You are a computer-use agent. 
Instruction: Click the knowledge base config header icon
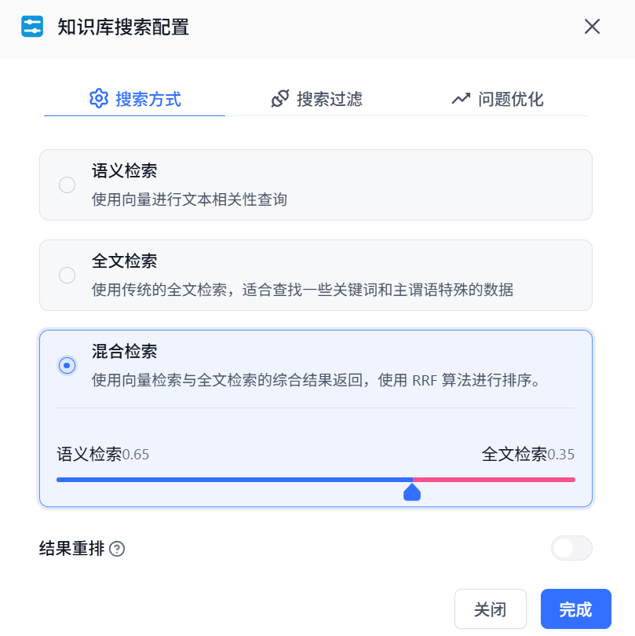pos(32,27)
